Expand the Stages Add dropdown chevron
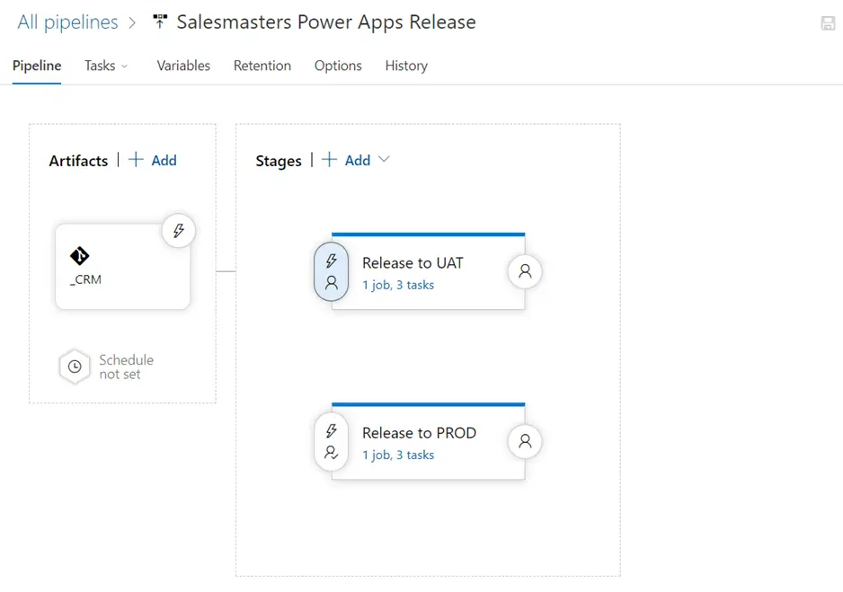843x592 pixels. (x=384, y=160)
